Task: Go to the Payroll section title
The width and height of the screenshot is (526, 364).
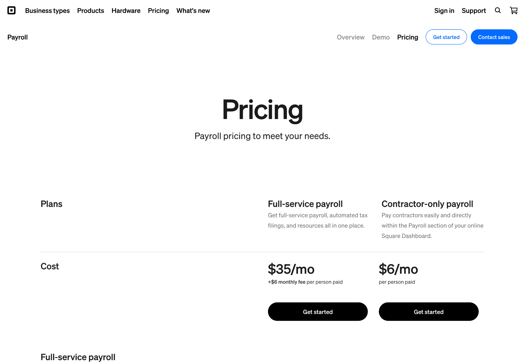Action: [17, 37]
